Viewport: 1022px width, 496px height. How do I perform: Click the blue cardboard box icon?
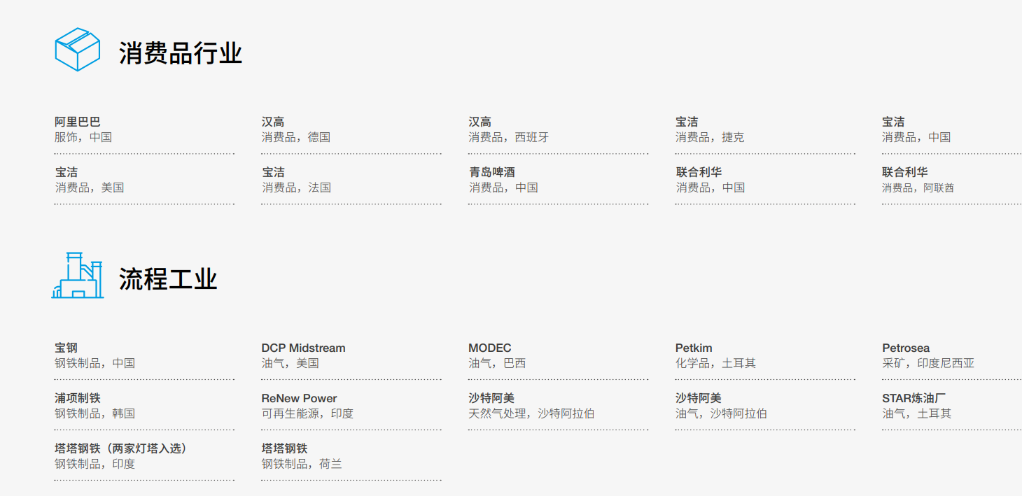78,50
